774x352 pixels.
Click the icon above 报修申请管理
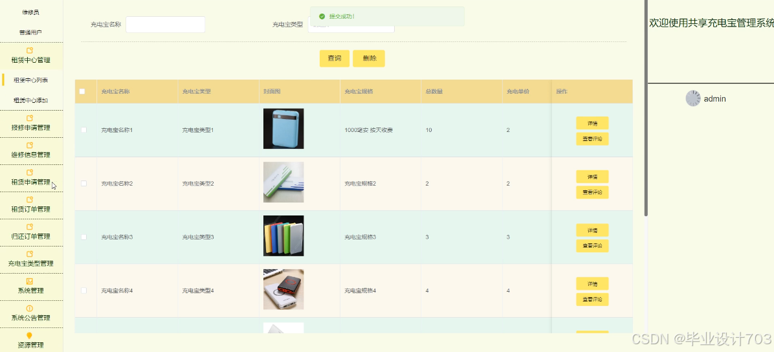coord(30,118)
